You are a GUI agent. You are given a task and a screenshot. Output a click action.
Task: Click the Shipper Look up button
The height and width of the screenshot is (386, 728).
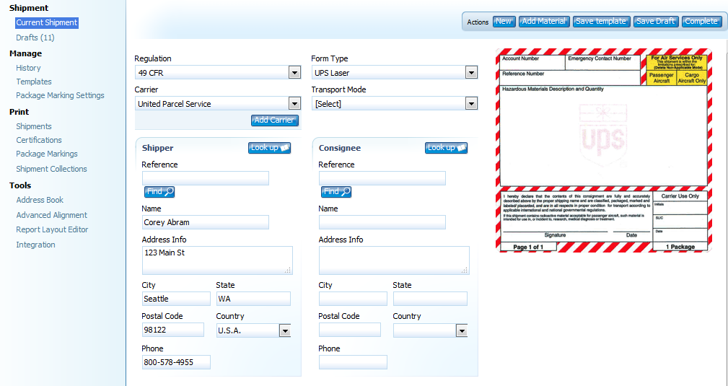(269, 148)
